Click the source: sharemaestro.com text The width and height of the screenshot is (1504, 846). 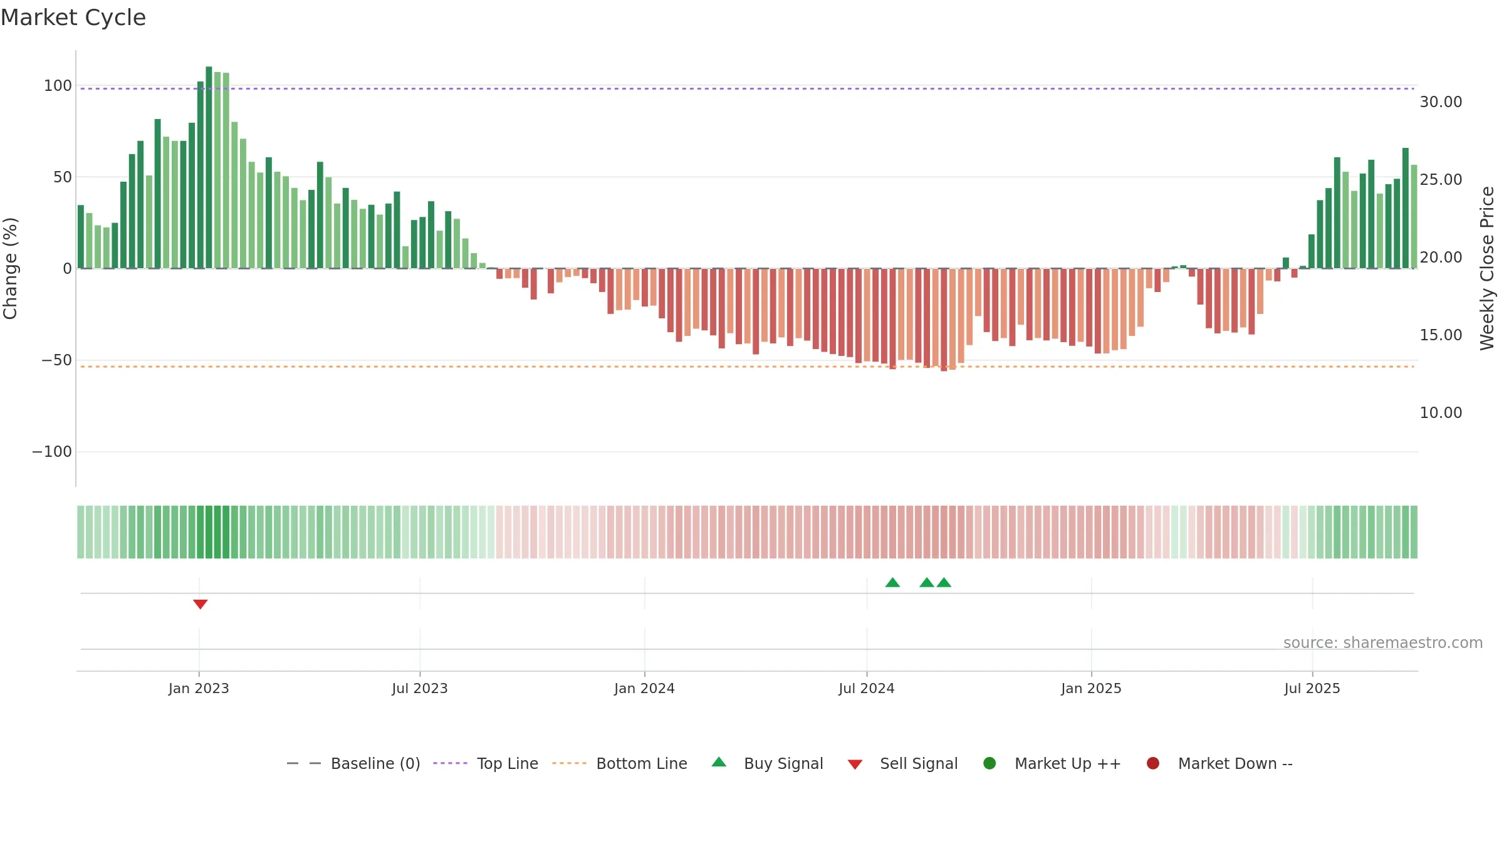tap(1383, 643)
